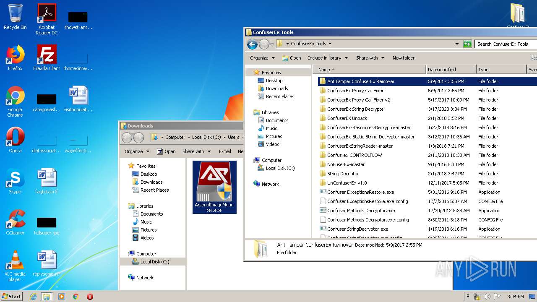
Task: Open Skype desktop shortcut
Action: (15, 181)
